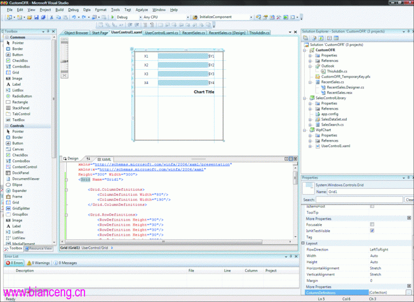Screen dimensions: 414x302
Task: Click the Design view button
Action: tap(71, 159)
